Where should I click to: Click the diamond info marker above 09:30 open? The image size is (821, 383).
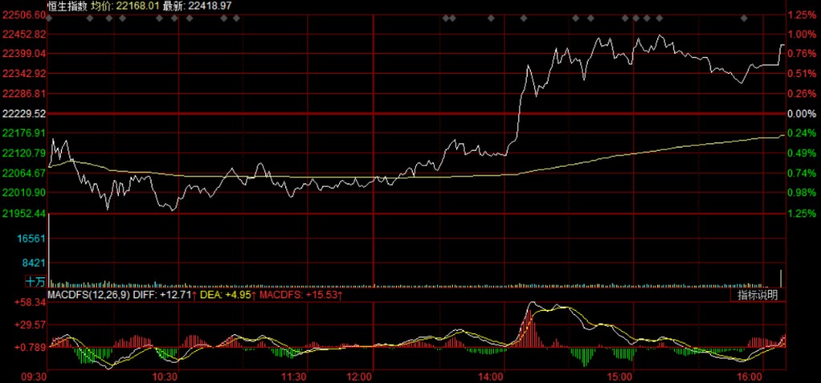coord(49,18)
